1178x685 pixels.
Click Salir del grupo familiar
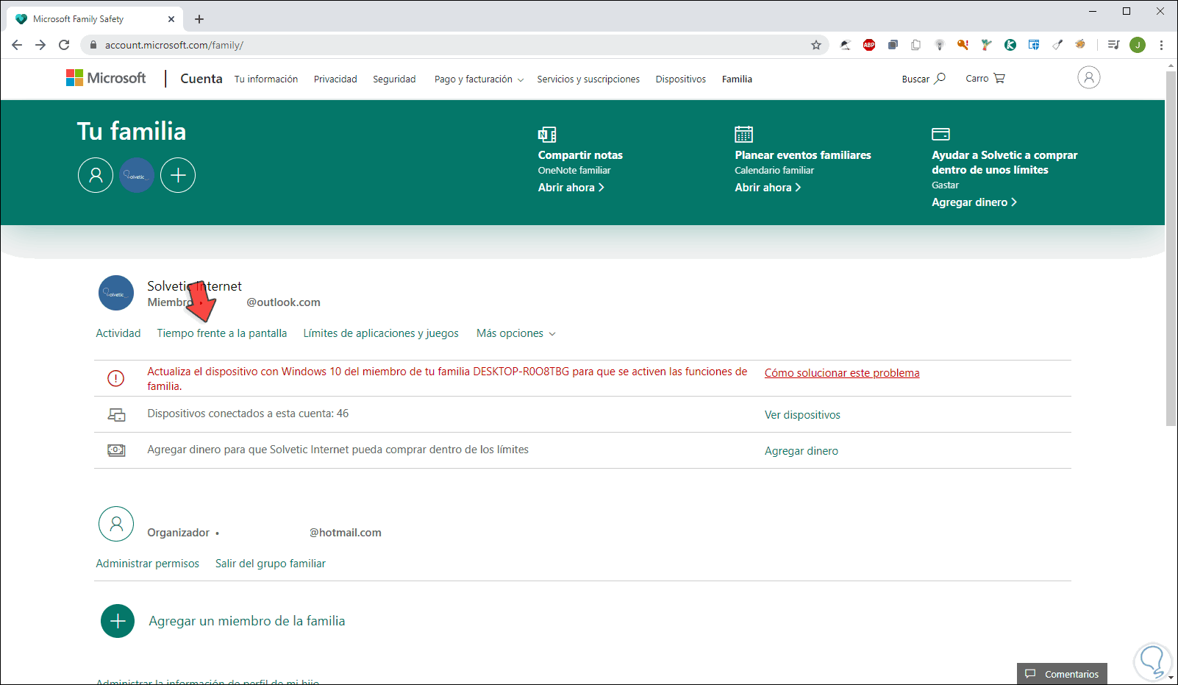coord(271,564)
